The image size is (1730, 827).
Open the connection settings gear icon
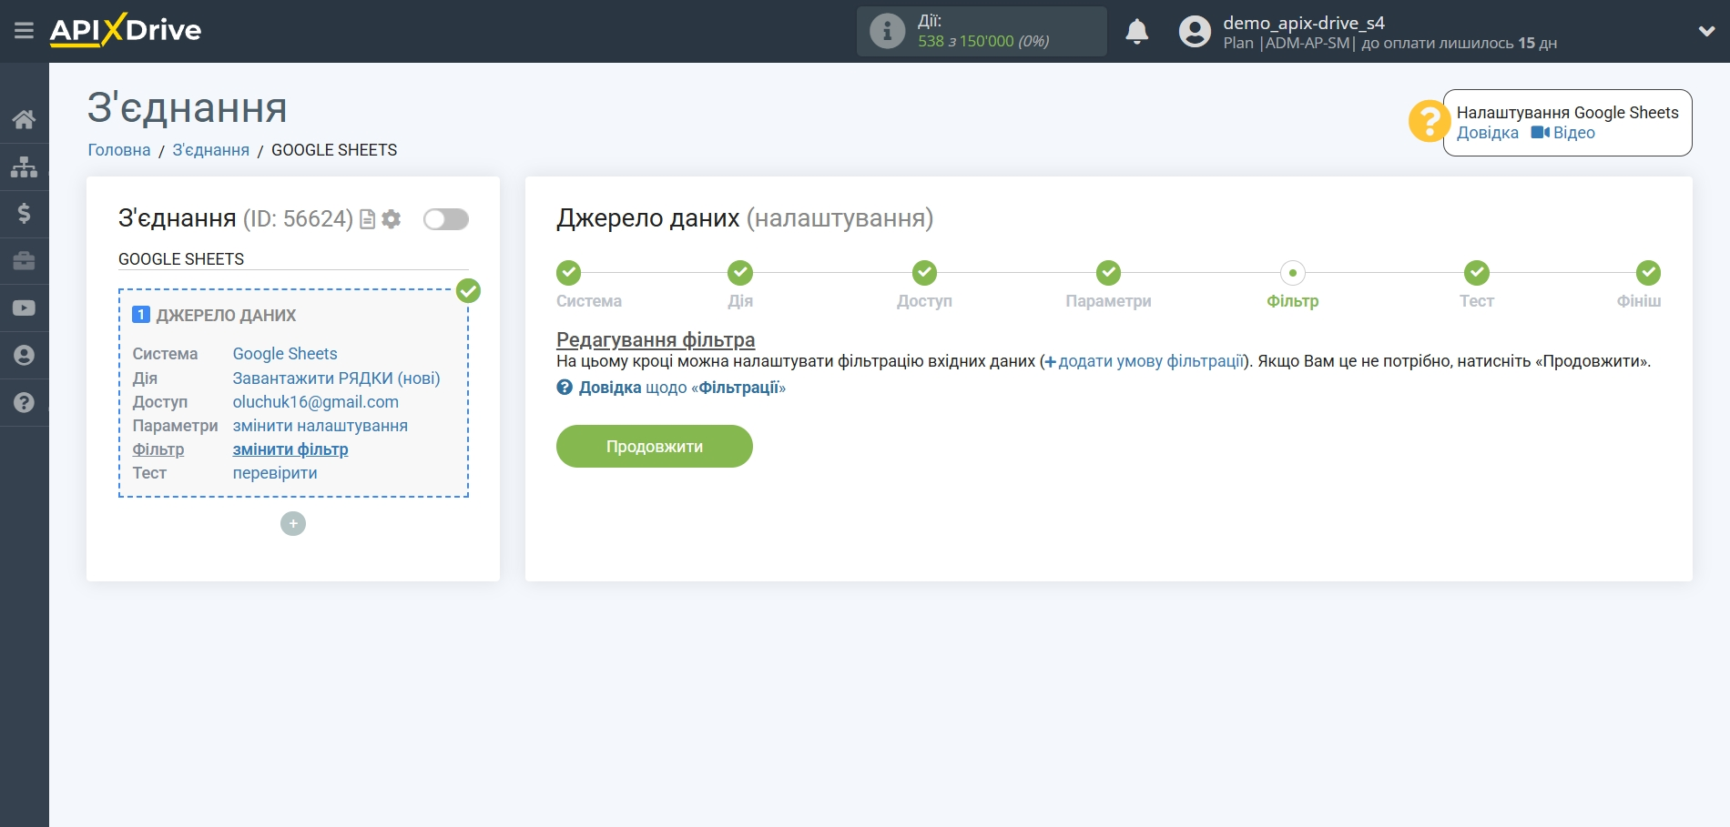click(390, 219)
